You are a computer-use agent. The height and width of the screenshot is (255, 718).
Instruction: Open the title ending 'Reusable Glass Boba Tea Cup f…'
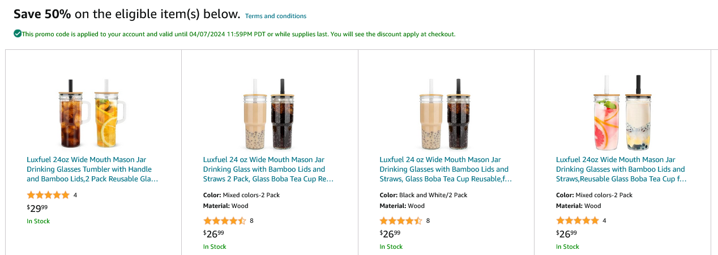[x=621, y=169]
